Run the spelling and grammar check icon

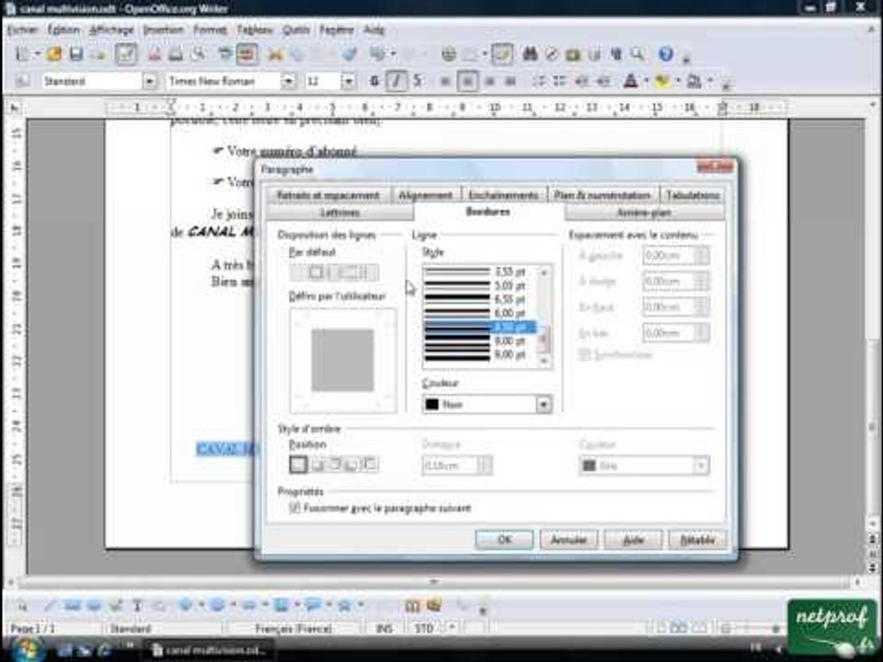tap(225, 54)
